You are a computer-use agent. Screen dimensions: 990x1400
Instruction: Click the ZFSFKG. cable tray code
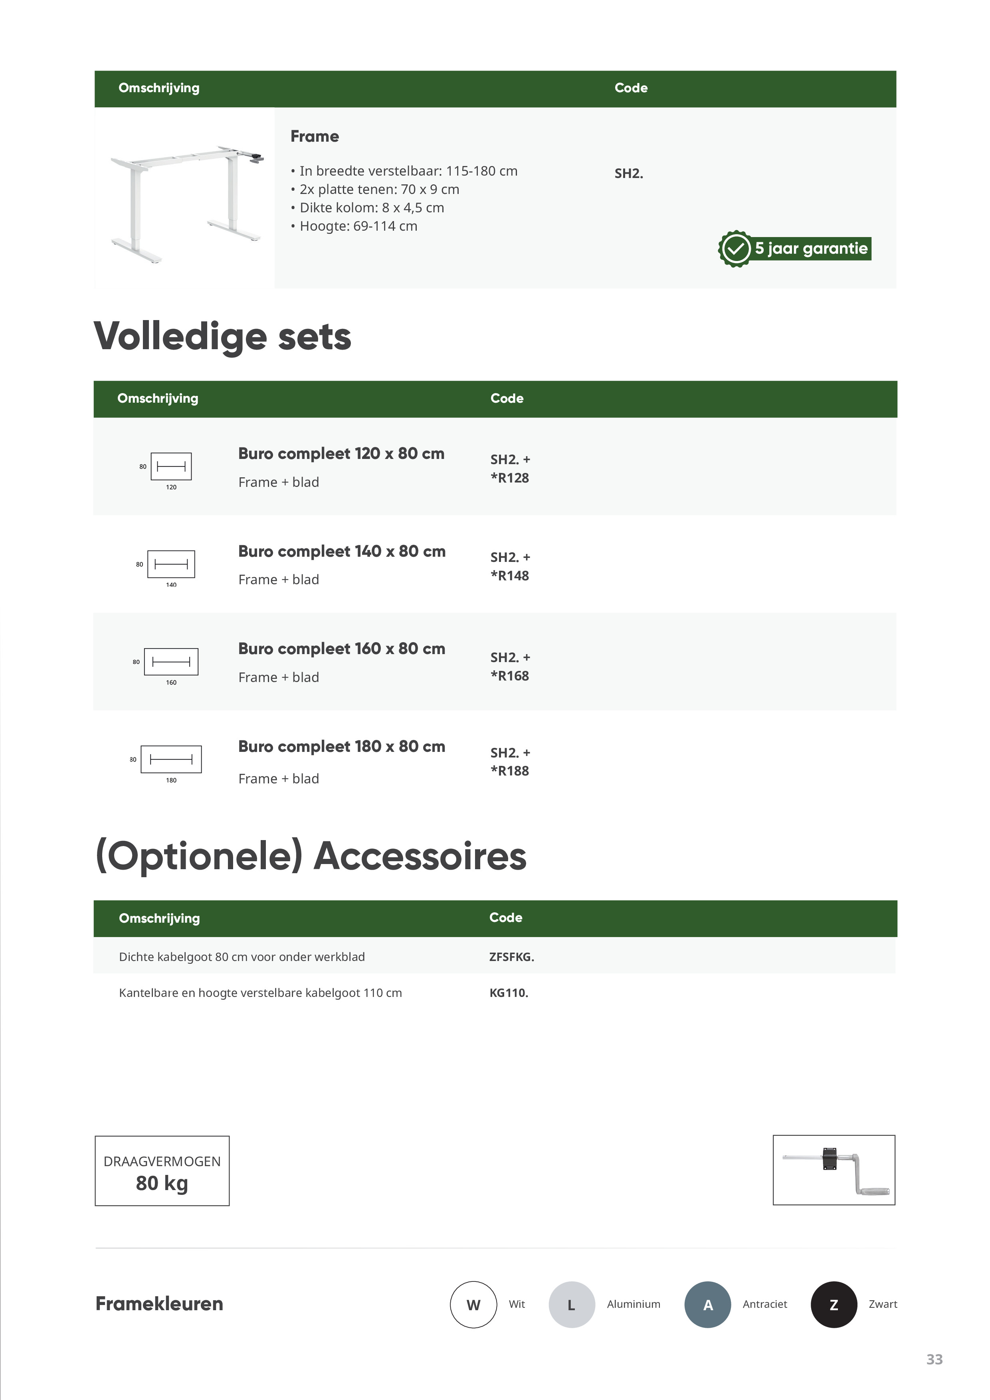tap(511, 957)
